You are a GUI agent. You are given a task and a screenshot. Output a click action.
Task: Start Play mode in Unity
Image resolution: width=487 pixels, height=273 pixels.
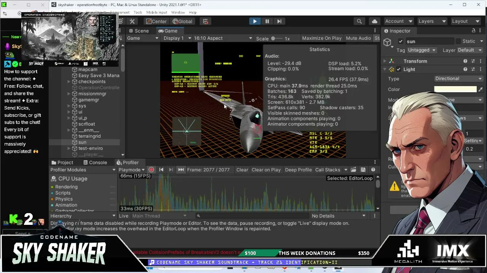pyautogui.click(x=255, y=21)
